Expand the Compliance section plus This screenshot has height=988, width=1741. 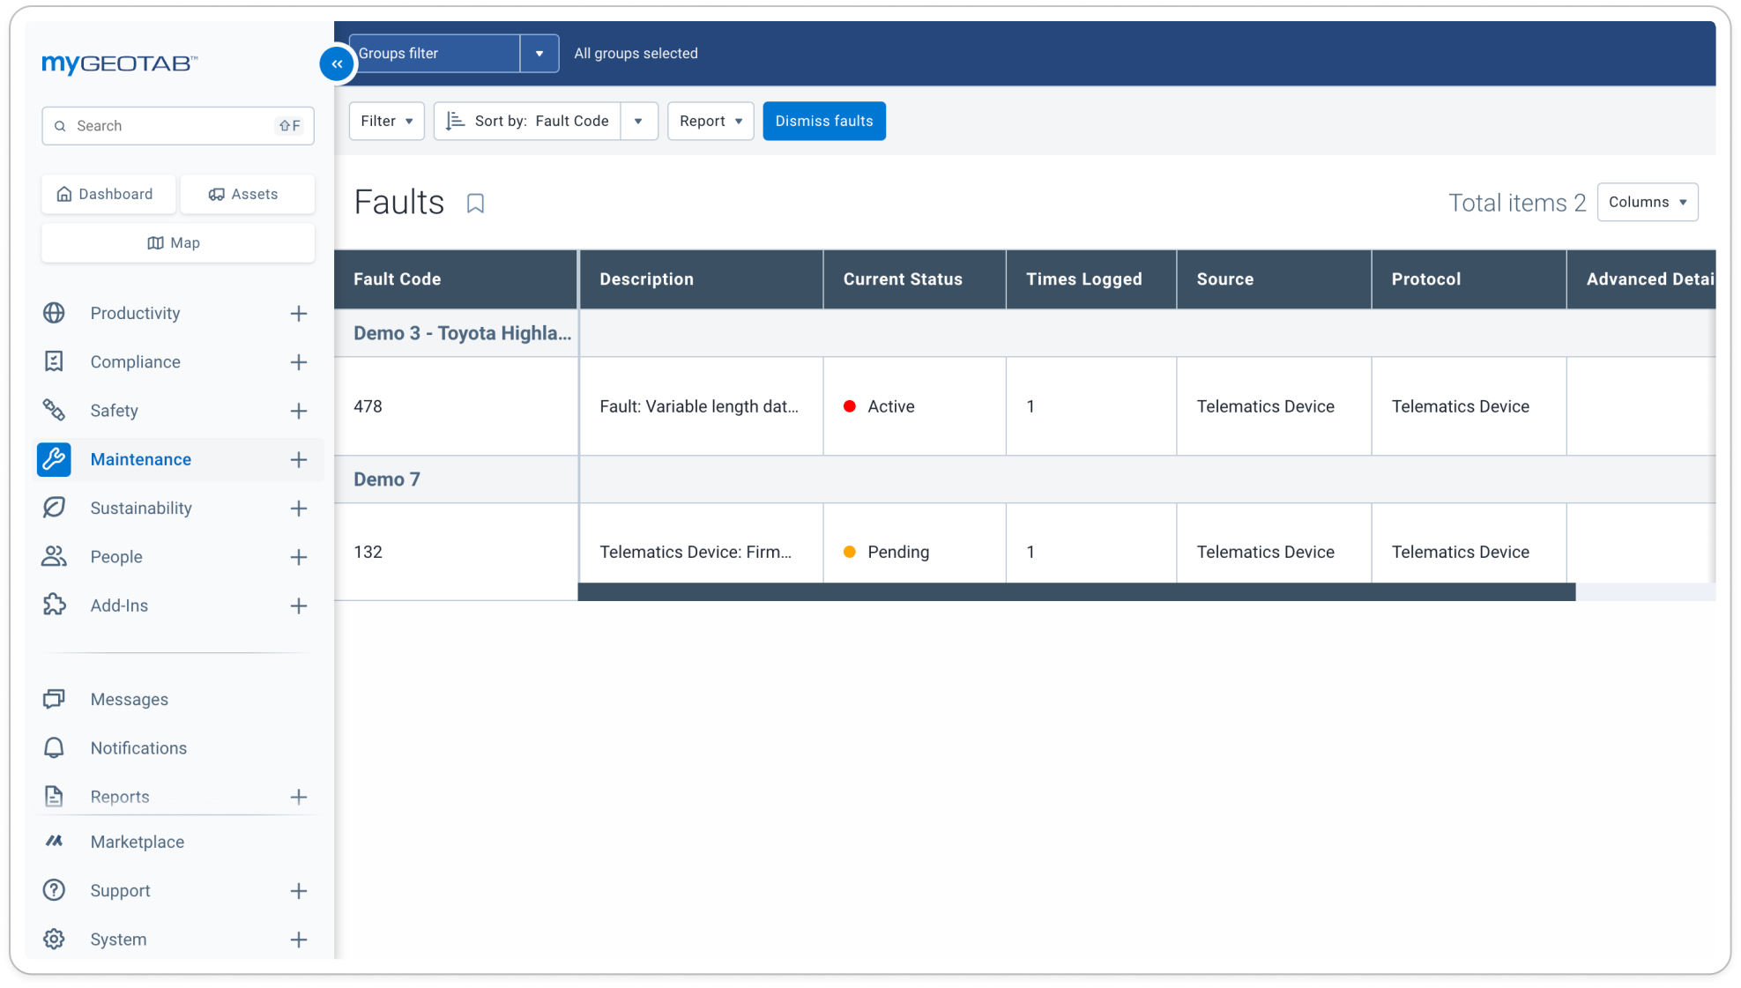tap(299, 362)
